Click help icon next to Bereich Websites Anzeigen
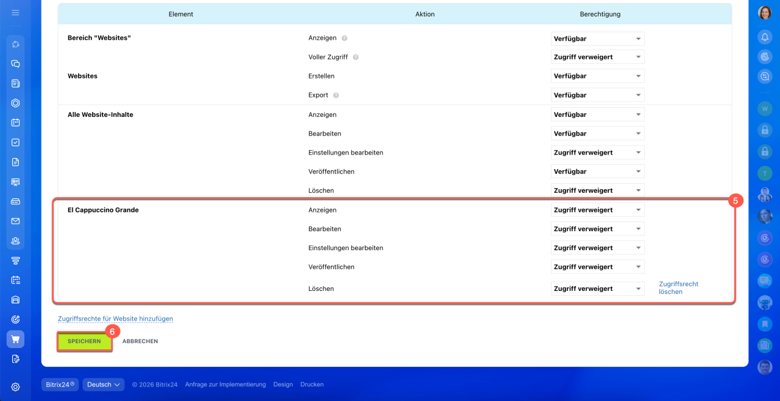Screen dimensions: 780x401 (344, 38)
